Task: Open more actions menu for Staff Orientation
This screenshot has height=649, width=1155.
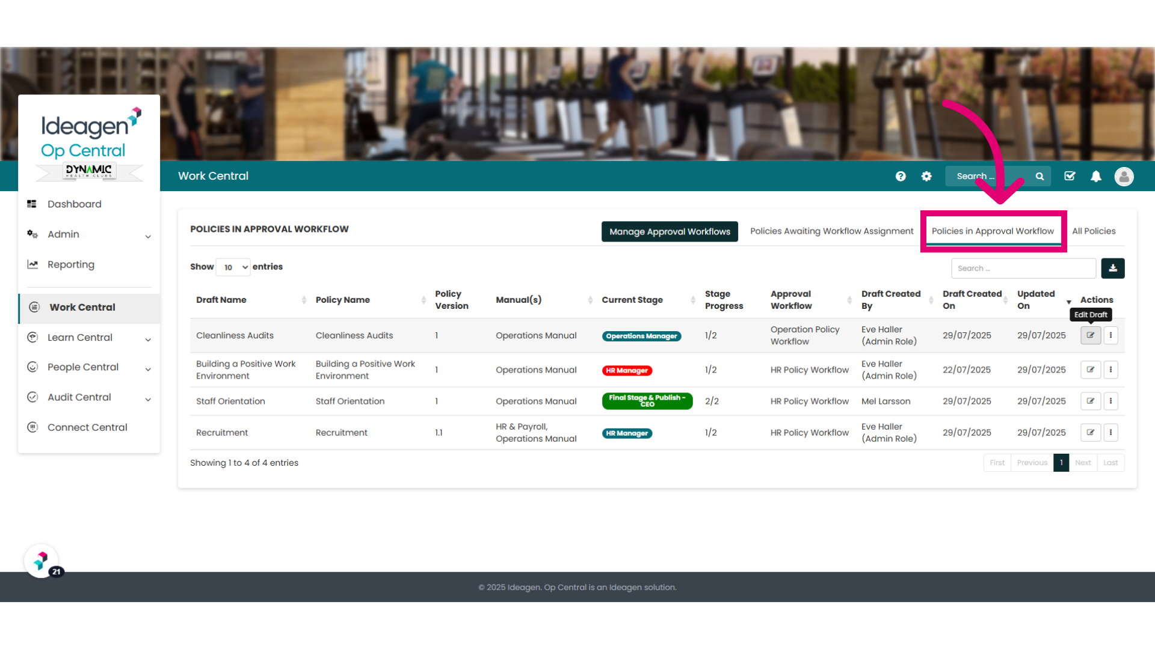Action: (1110, 401)
